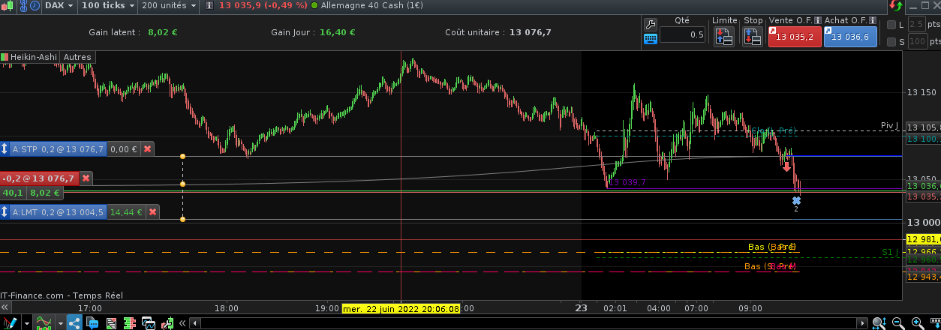Click the double chevron at time axis left
The width and height of the screenshot is (941, 330).
pyautogui.click(x=5, y=307)
